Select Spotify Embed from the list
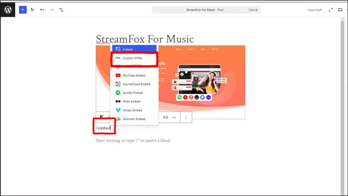The image size is (348, 196). click(x=134, y=93)
